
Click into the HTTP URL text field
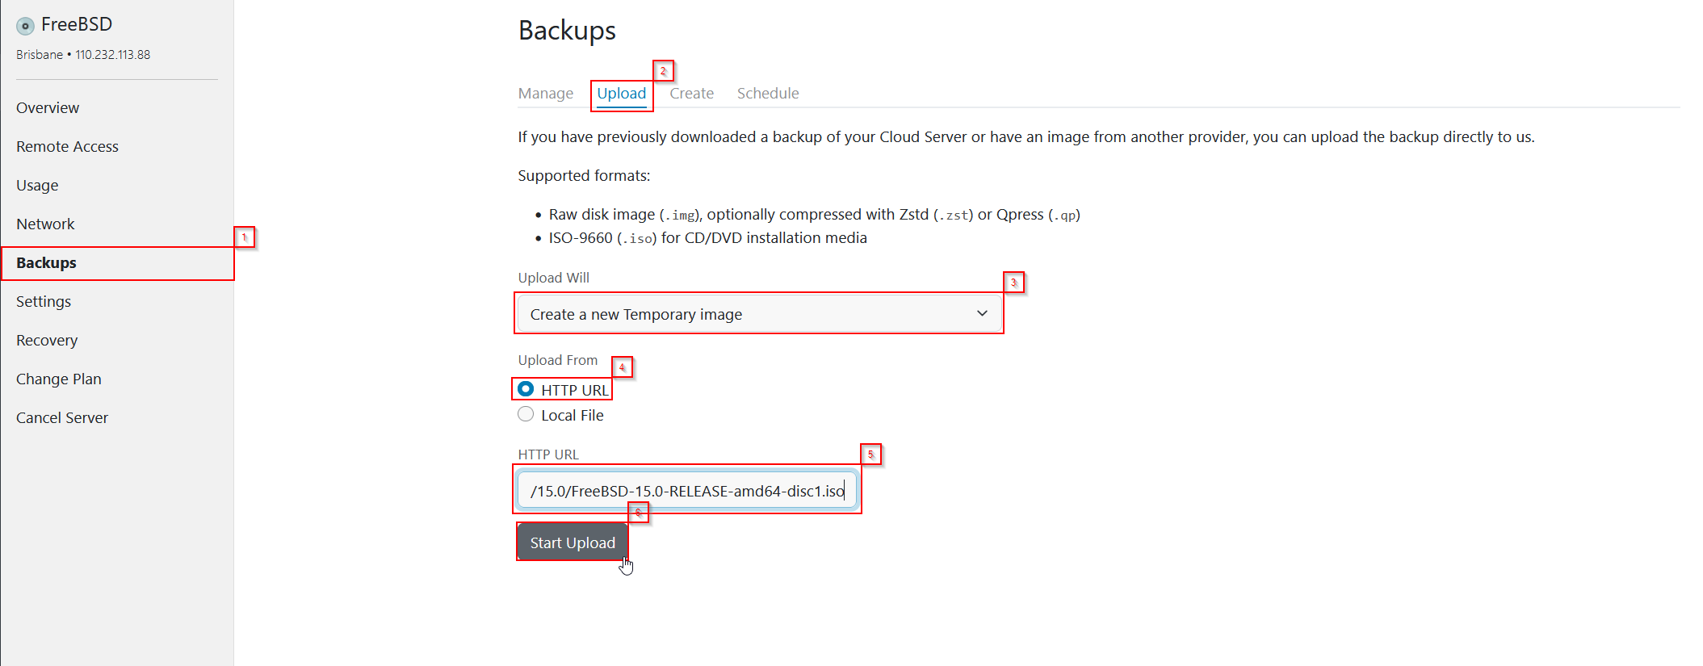(x=686, y=491)
